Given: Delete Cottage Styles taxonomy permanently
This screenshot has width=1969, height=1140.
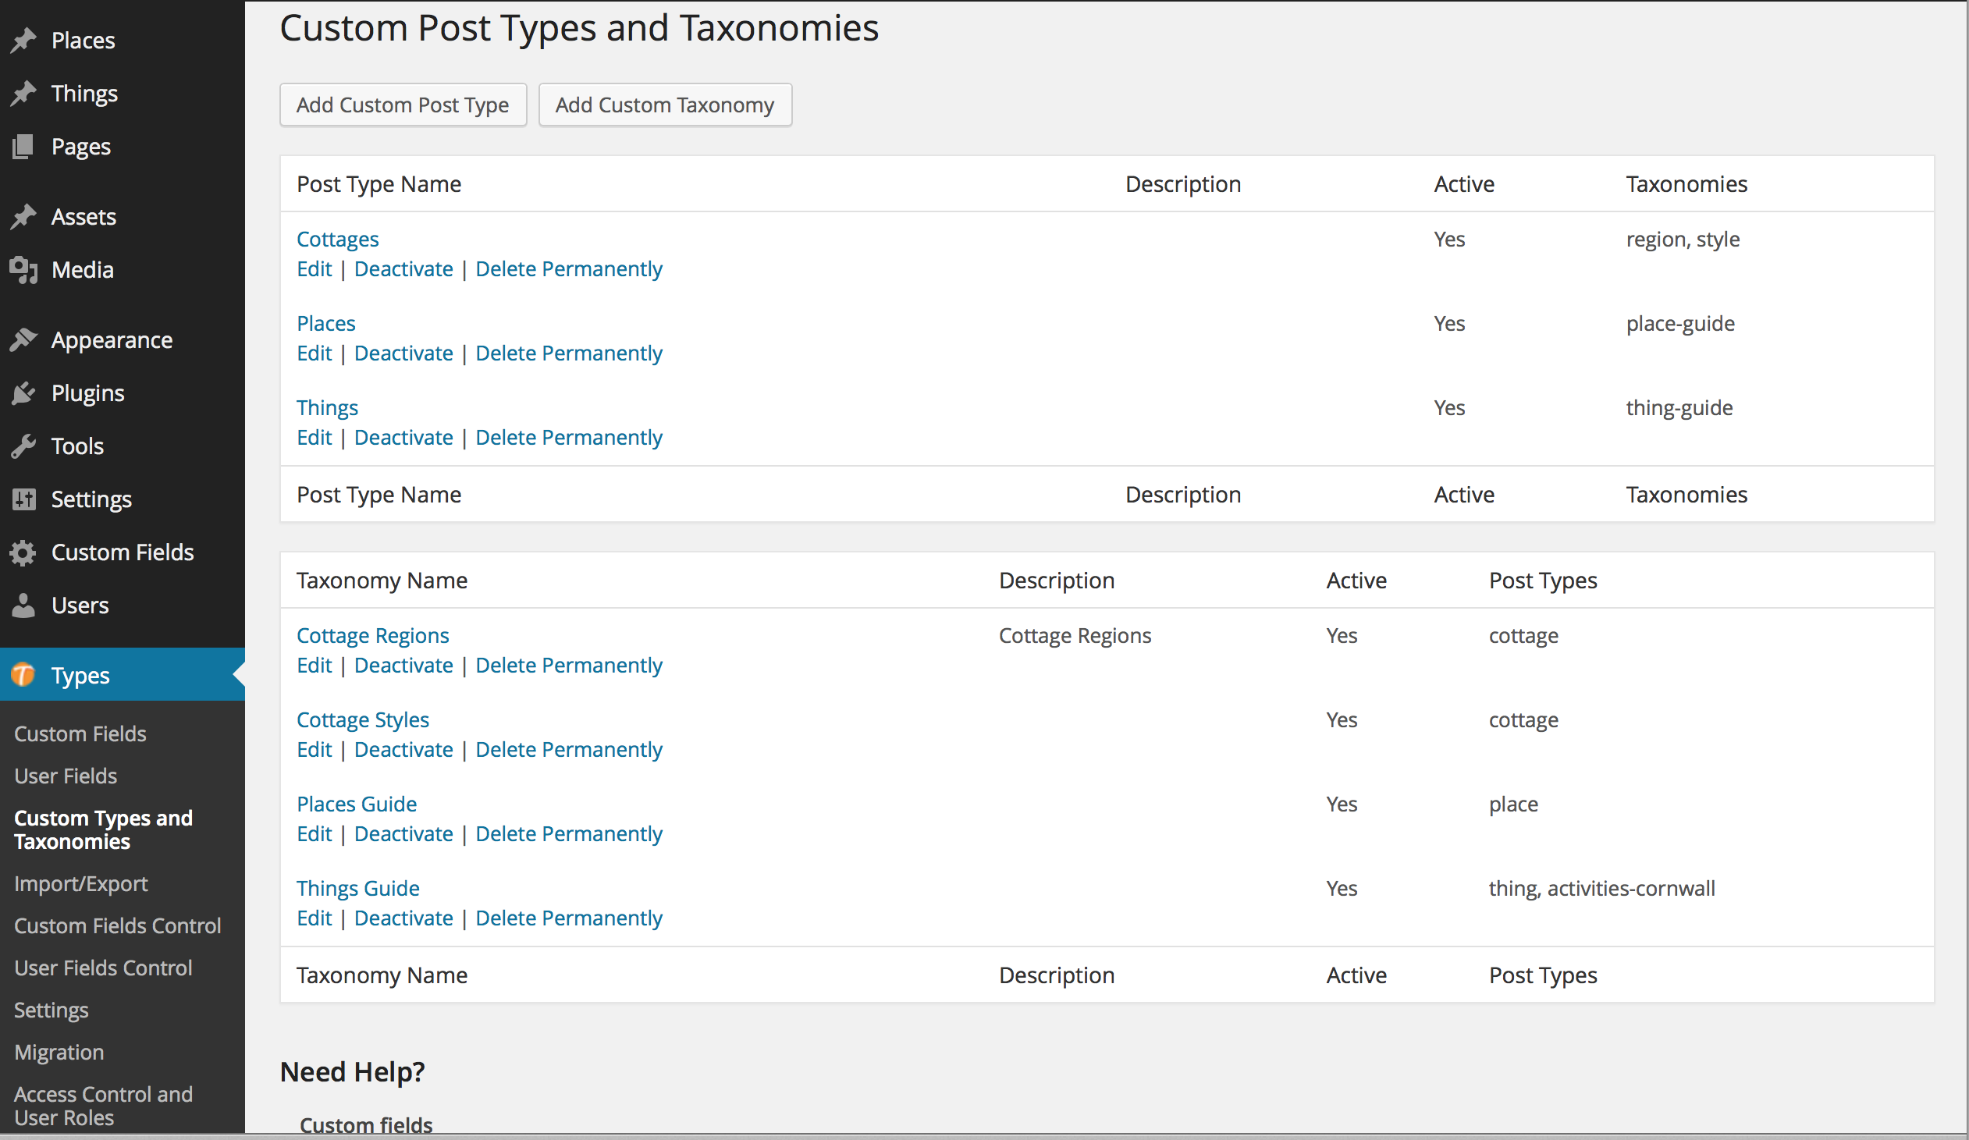Looking at the screenshot, I should point(569,750).
